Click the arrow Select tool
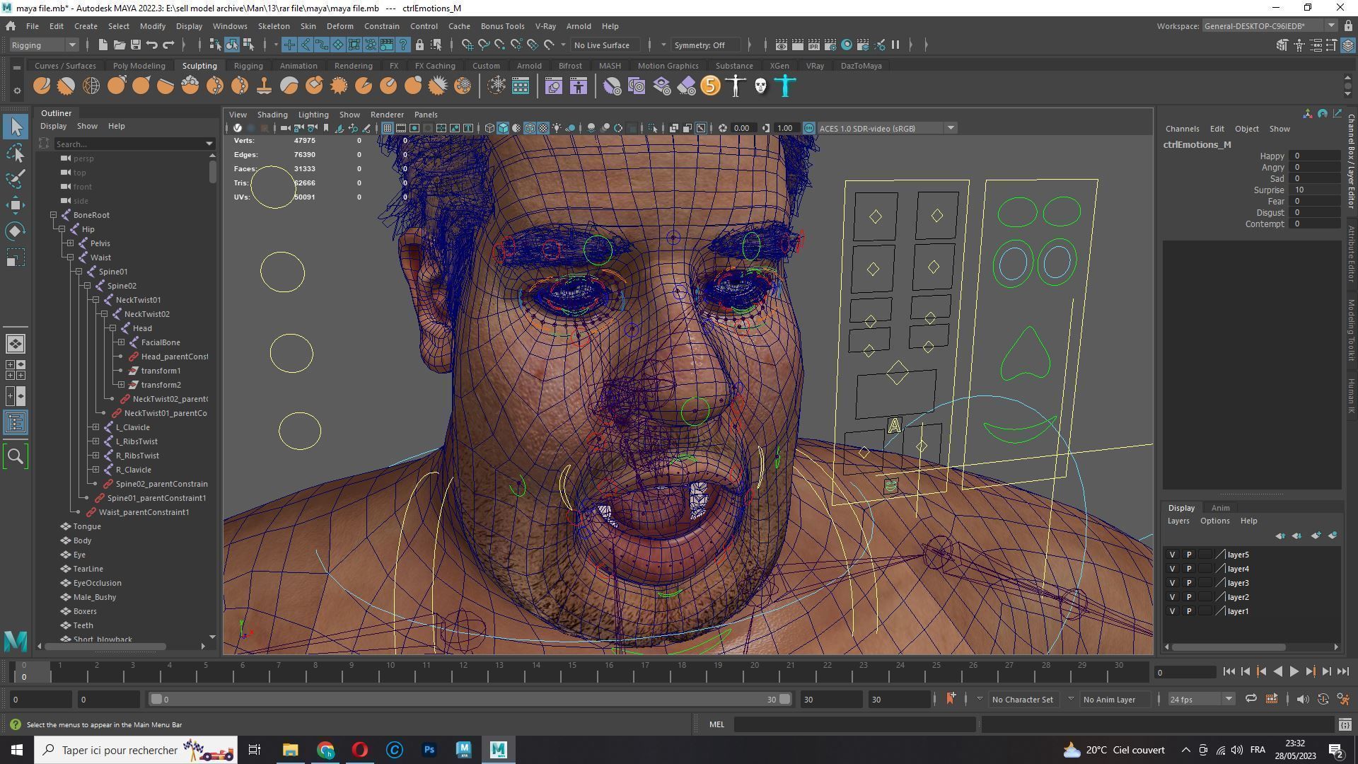 click(x=16, y=127)
